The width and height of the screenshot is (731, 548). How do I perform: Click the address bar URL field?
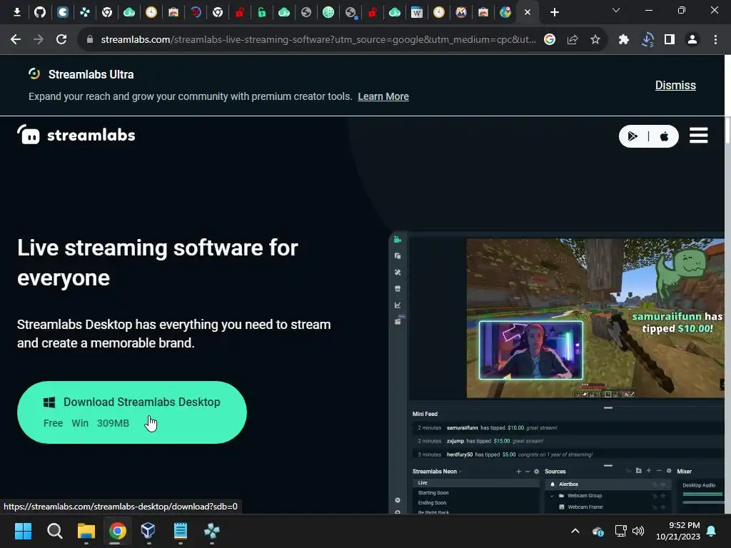[318, 40]
